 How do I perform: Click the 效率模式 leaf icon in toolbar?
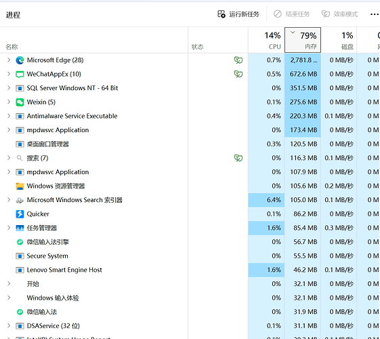(325, 14)
